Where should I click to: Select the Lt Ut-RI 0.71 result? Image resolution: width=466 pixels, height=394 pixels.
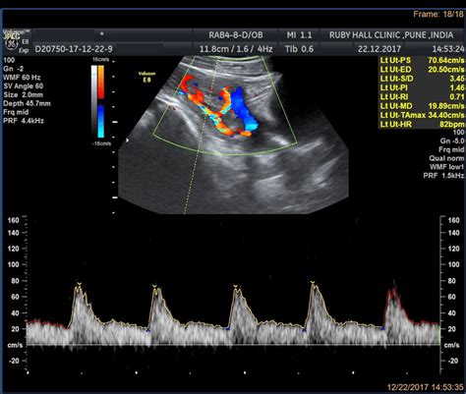point(422,97)
